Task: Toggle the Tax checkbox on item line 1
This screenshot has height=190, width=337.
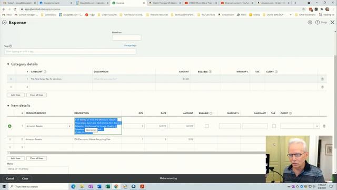Action: tap(274, 126)
